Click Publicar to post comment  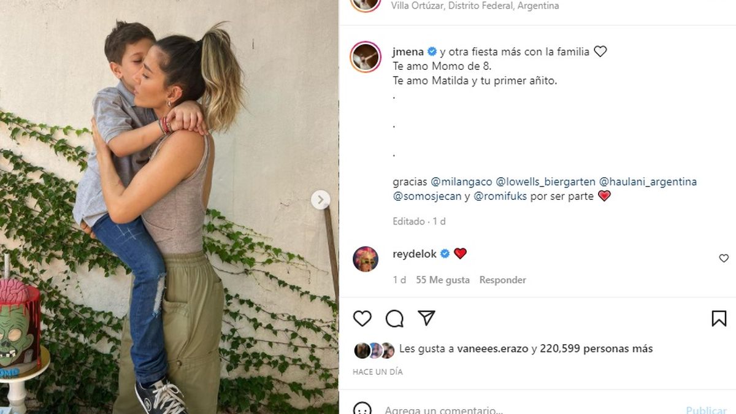707,410
